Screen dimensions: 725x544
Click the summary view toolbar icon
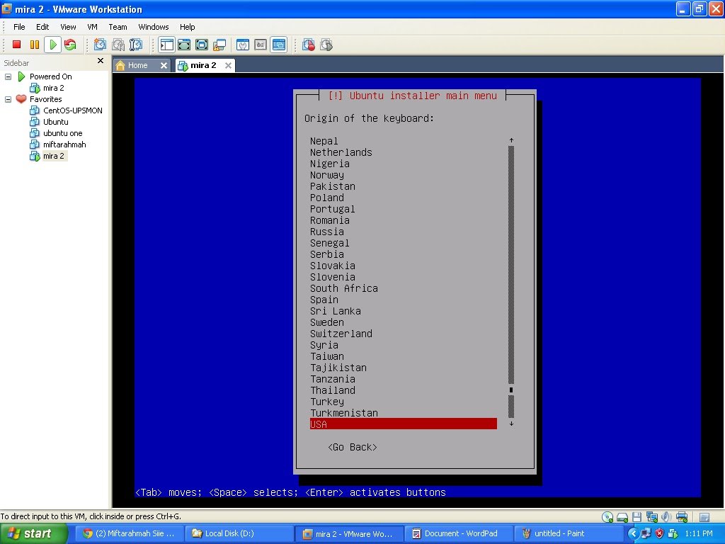(243, 45)
